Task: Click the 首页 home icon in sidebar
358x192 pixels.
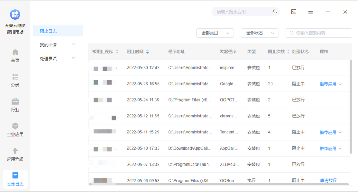Action: pos(15,52)
